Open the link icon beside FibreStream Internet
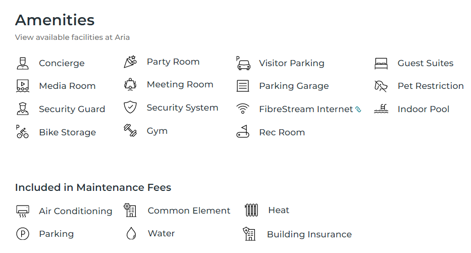Image resolution: width=471 pixels, height=253 pixels. (x=358, y=110)
